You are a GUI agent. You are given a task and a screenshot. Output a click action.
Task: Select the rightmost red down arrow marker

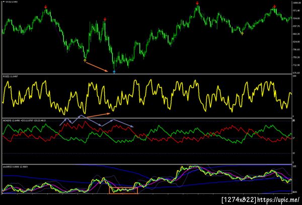coord(274,7)
